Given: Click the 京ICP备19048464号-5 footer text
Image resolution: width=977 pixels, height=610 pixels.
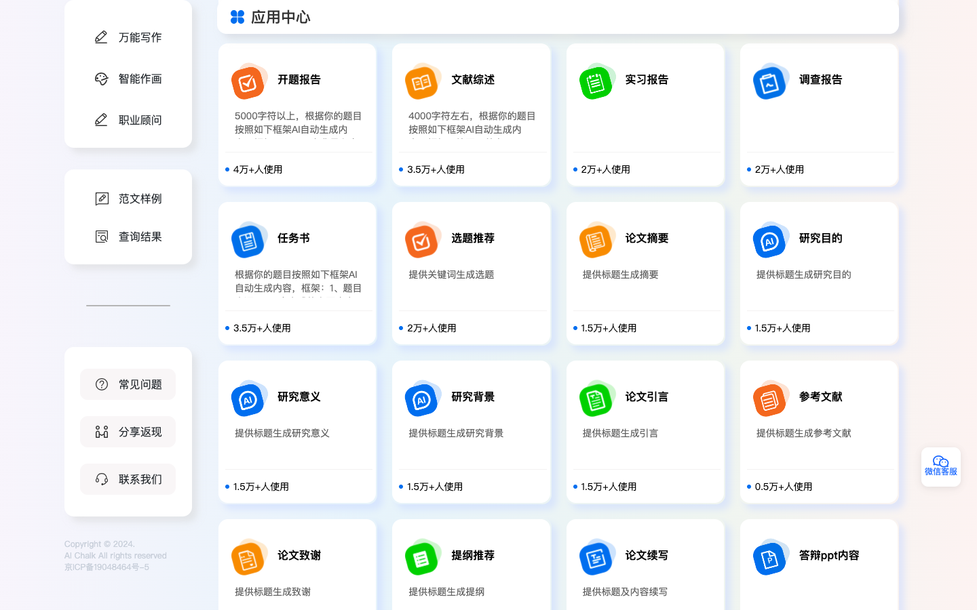Looking at the screenshot, I should (107, 567).
